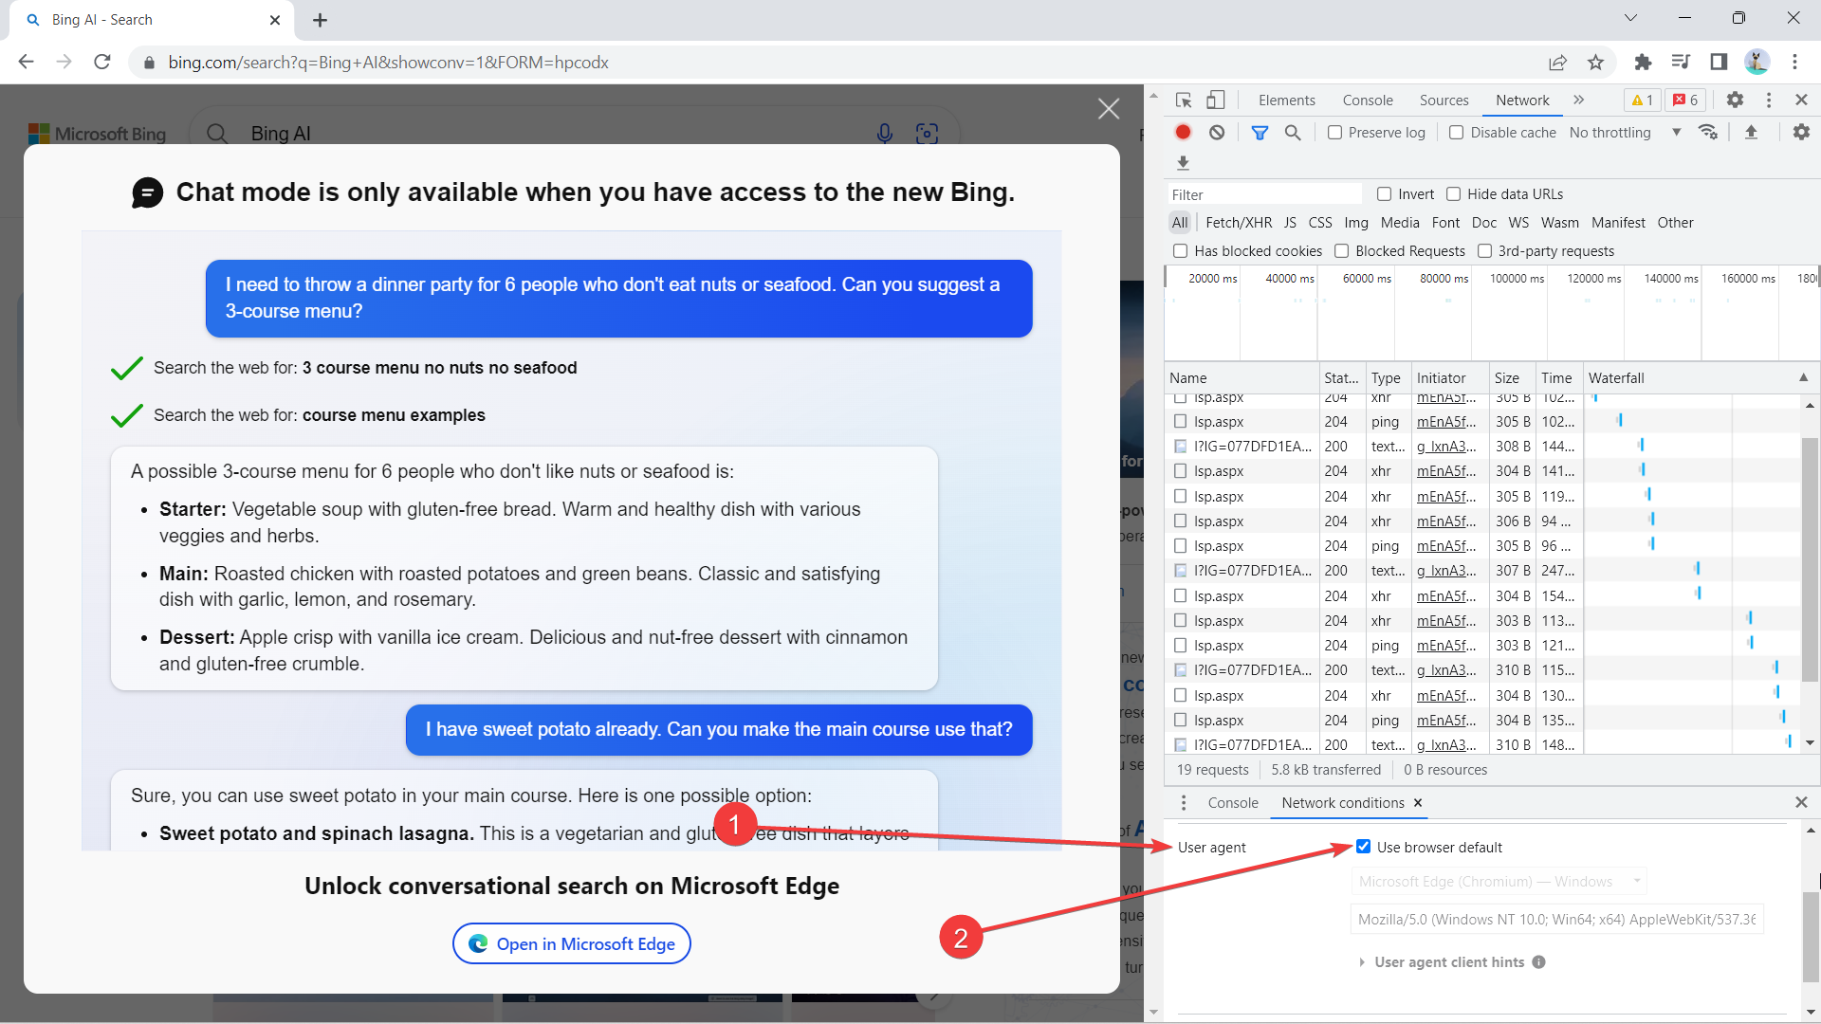Open the Chrome three-dot menu
1821x1024 pixels.
click(x=1794, y=63)
